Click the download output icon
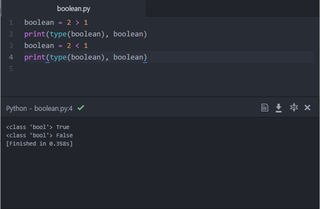Image resolution: width=320 pixels, height=209 pixels. tap(279, 108)
